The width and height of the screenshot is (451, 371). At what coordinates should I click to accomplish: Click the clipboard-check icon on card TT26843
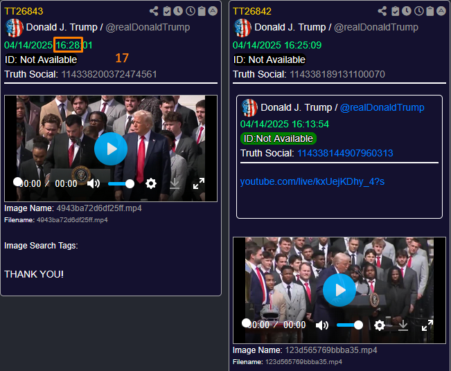coord(167,11)
